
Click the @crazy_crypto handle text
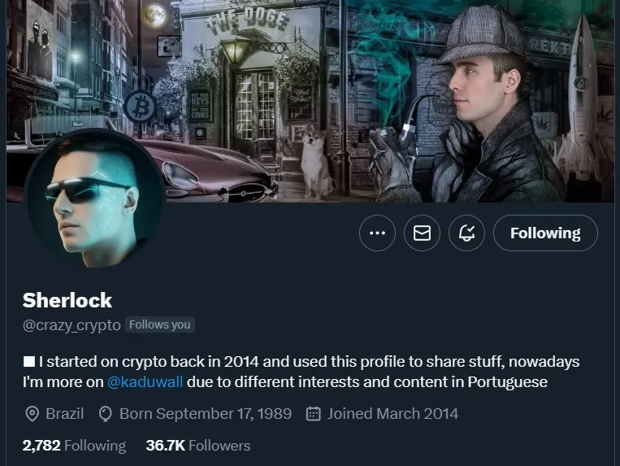pyautogui.click(x=72, y=324)
